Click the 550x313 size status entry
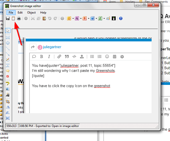170x141 pixels. click(11, 126)
